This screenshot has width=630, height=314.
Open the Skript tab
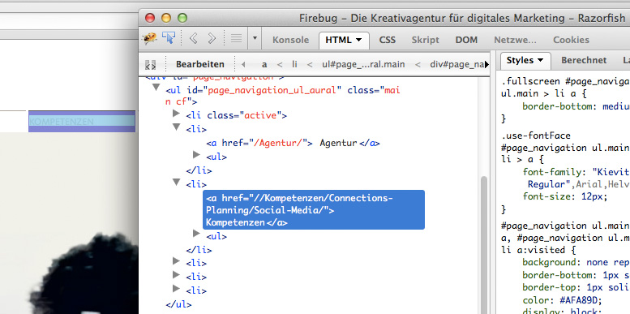click(x=425, y=40)
